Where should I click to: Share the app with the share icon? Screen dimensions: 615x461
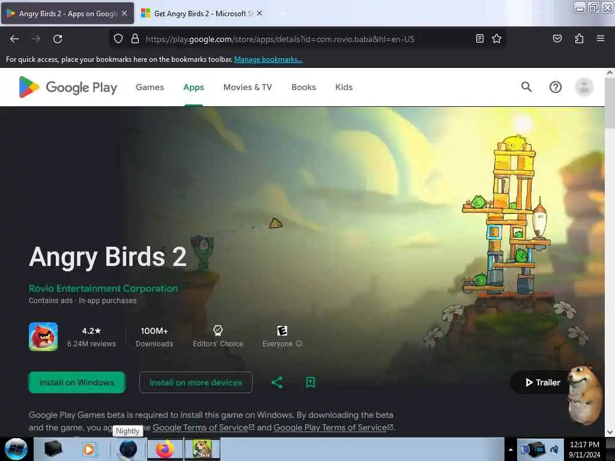pyautogui.click(x=277, y=382)
